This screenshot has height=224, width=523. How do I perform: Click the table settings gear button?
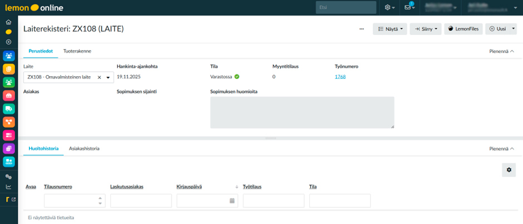(509, 170)
